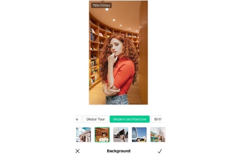Screen dimensions: 237x157
Task: Choose the Arc de Triomphe background thumbnail
Action: 83,135
